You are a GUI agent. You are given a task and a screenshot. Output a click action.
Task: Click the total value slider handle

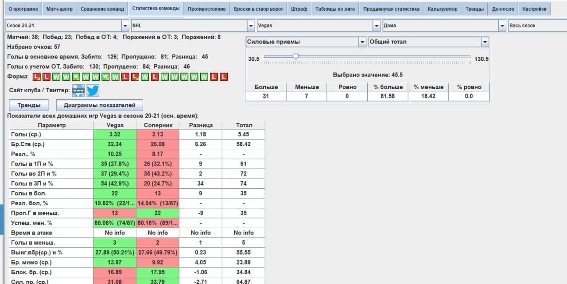pyautogui.click(x=295, y=56)
